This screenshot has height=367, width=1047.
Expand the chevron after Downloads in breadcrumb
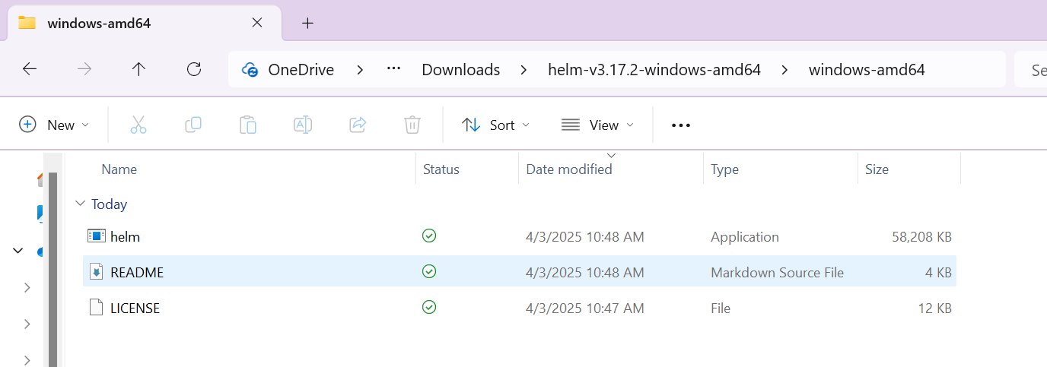(523, 70)
